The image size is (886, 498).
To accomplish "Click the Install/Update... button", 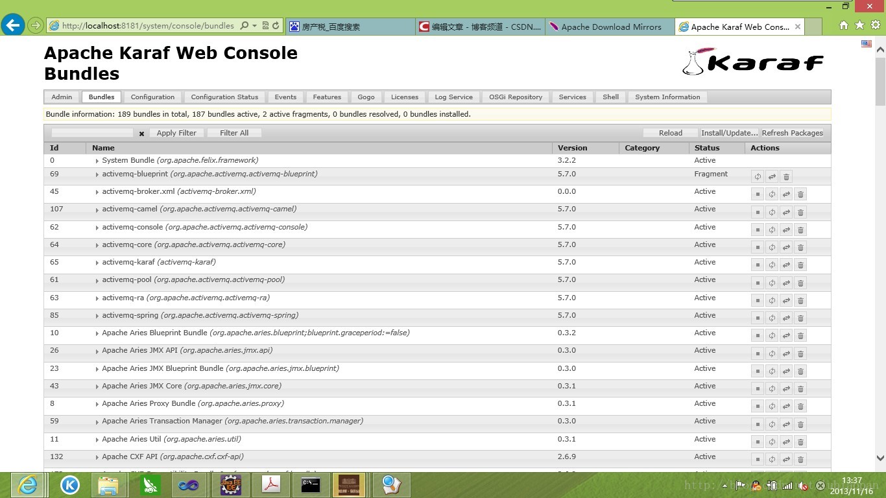I will (x=730, y=133).
